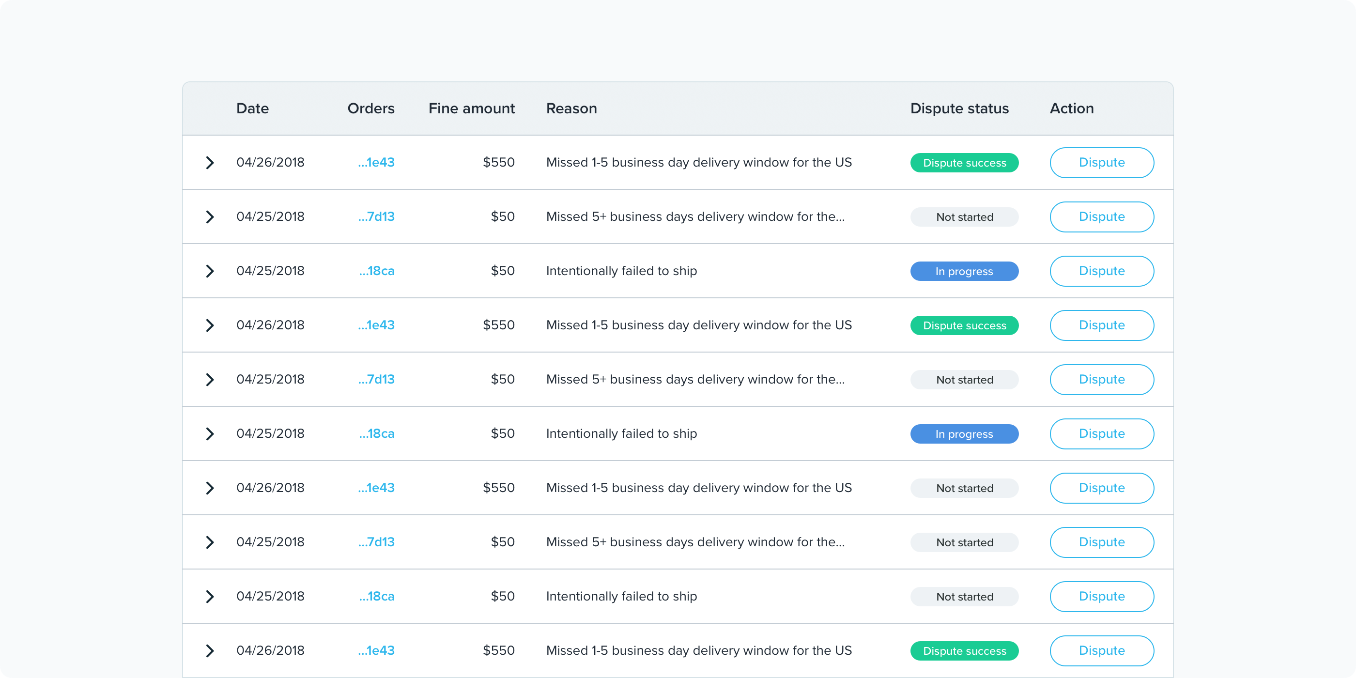Click the first In progress status badge
This screenshot has width=1356, height=678.
964,272
